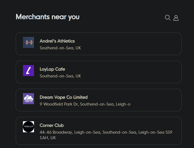Click the 'Merchants near you' heading
The image size is (194, 148).
tap(48, 17)
